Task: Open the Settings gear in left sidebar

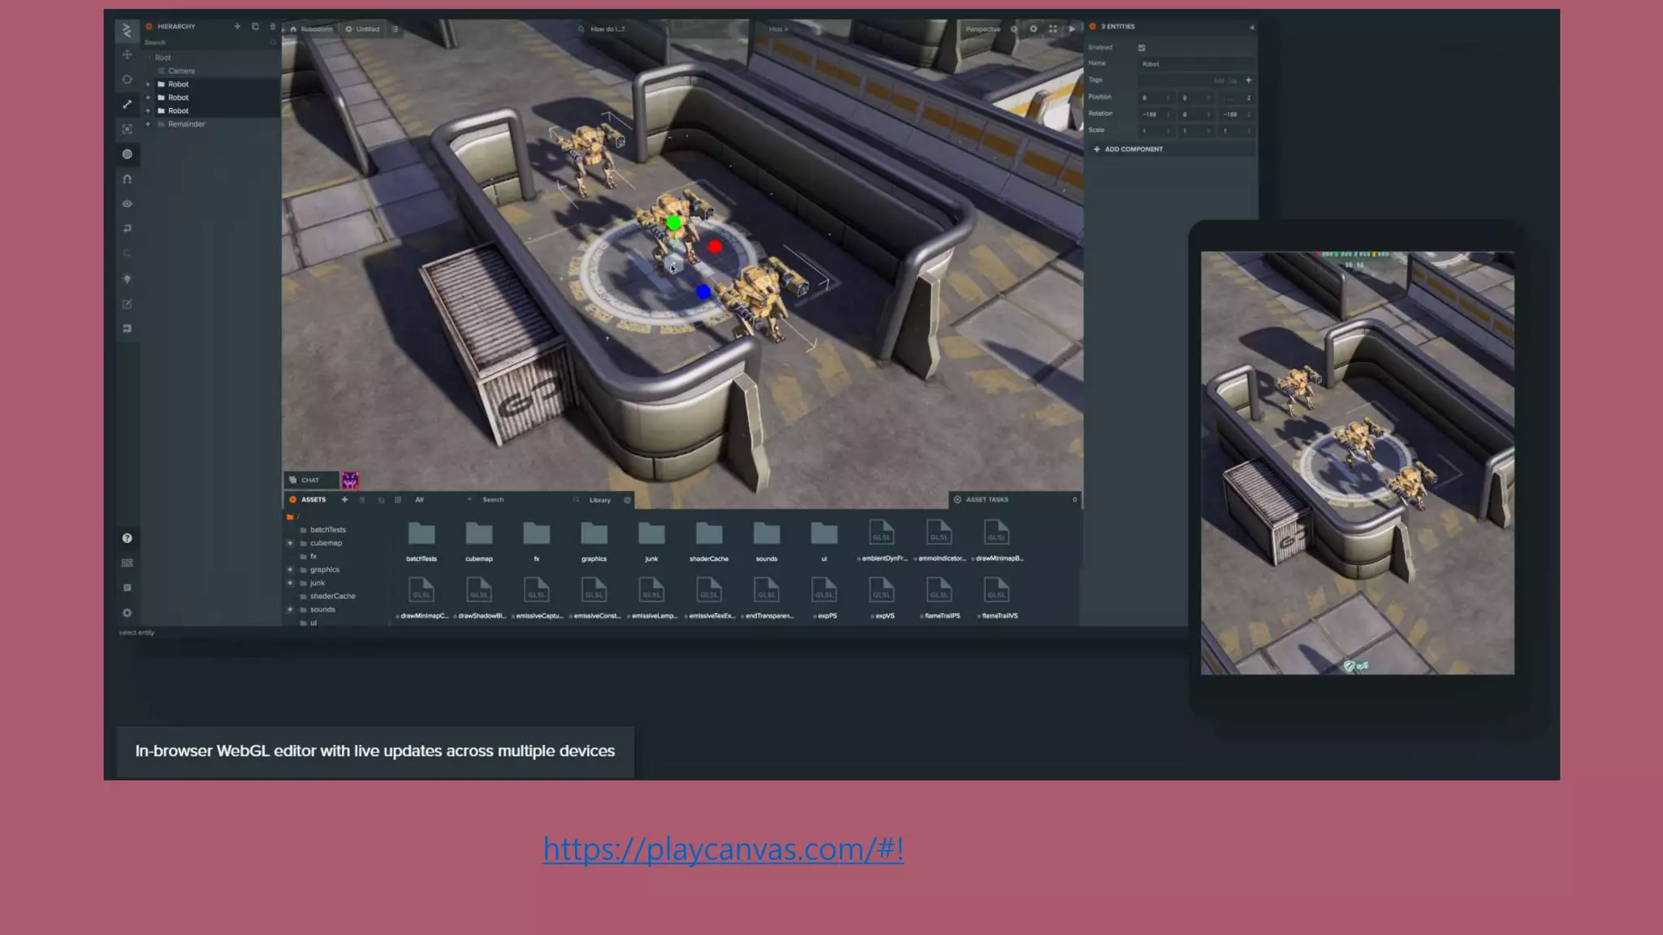Action: point(127,613)
